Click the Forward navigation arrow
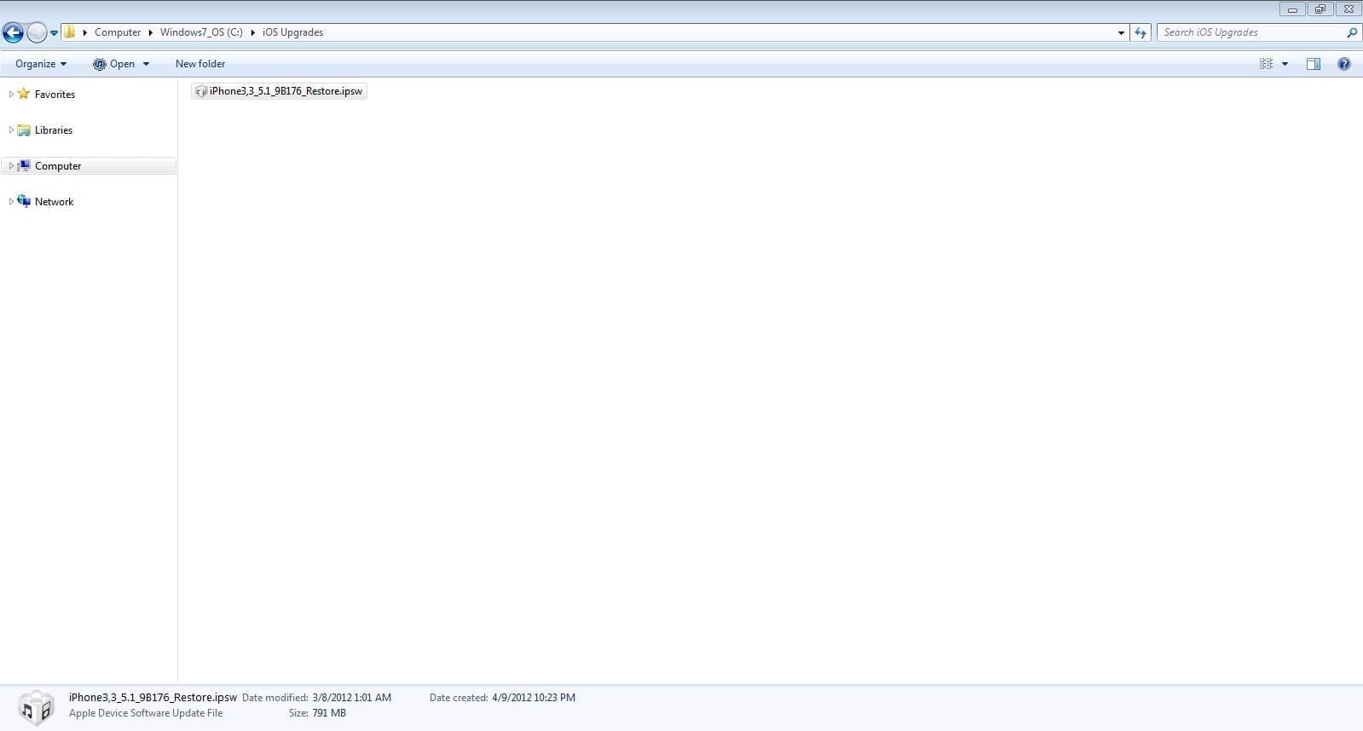Image resolution: width=1363 pixels, height=731 pixels. (37, 33)
